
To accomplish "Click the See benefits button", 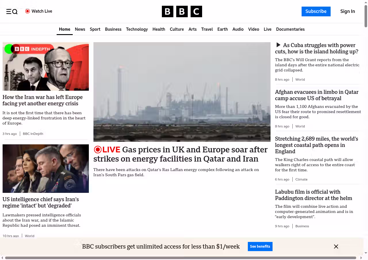I will tap(260, 247).
